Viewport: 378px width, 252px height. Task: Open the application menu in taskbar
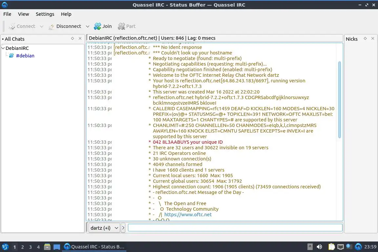click(5, 247)
